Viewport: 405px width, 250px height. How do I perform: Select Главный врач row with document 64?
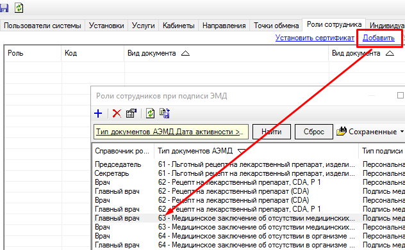(x=249, y=245)
